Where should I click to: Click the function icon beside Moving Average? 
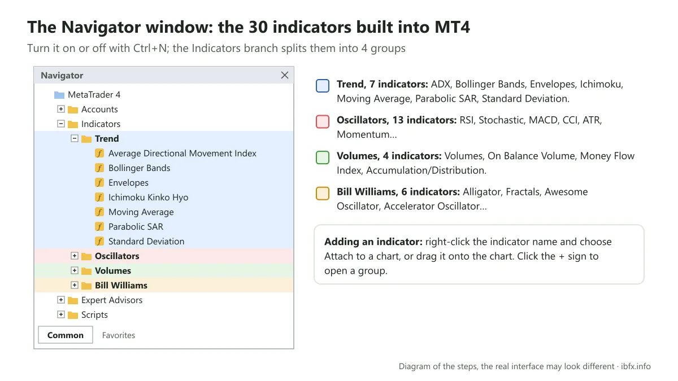99,212
